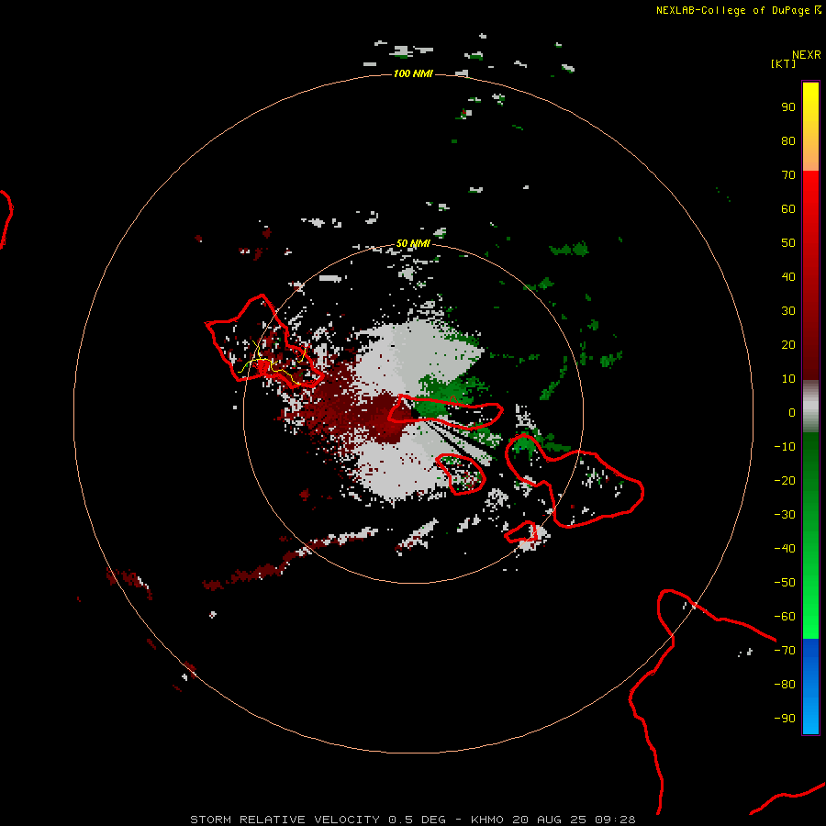This screenshot has height=826, width=826.
Task: Click the 80 value on velocity scale
Action: (x=788, y=140)
